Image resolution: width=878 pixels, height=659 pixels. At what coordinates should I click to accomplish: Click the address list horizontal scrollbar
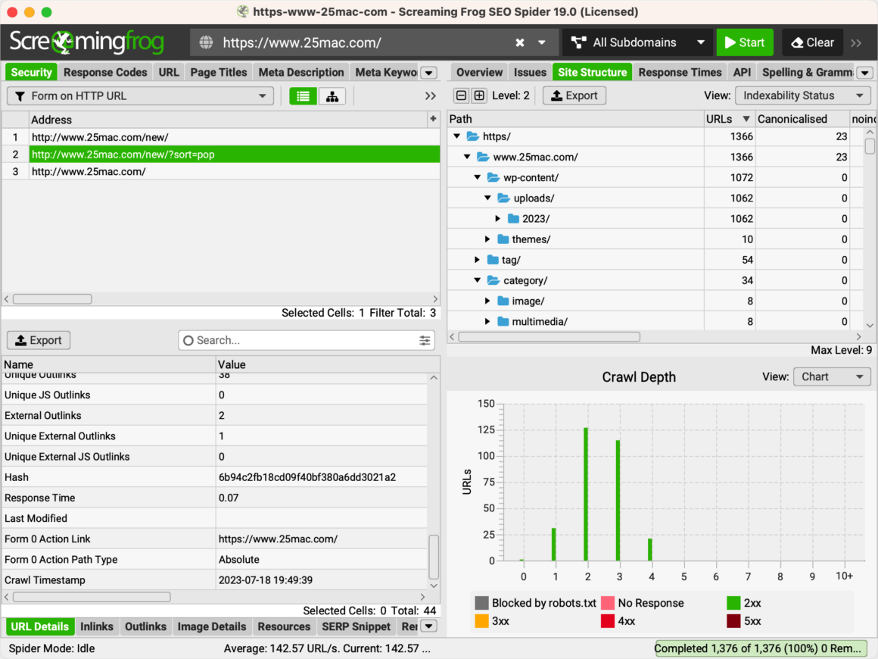point(52,299)
